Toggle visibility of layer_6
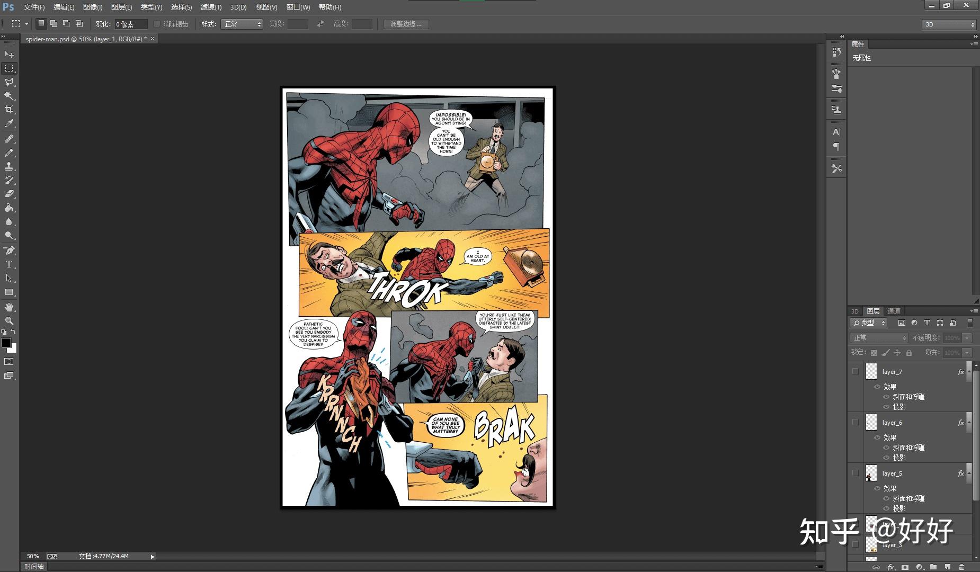This screenshot has width=980, height=572. (855, 422)
